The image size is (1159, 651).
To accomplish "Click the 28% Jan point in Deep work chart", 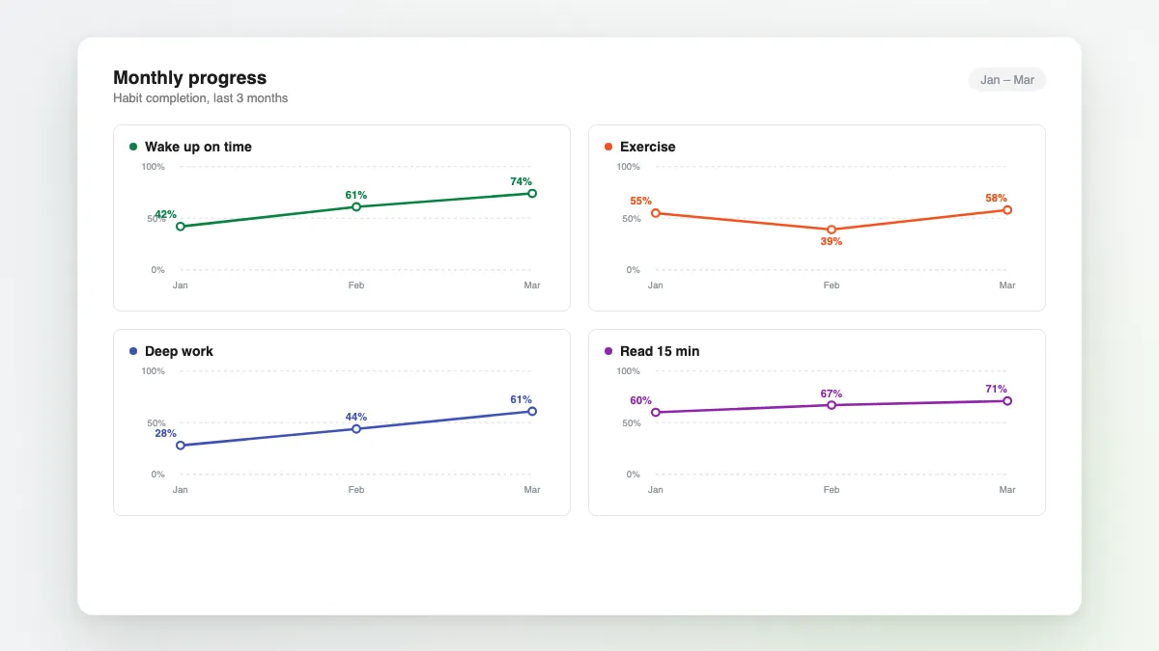I will 181,446.
